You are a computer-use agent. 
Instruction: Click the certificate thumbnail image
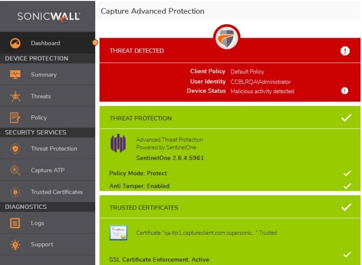pyautogui.click(x=118, y=233)
